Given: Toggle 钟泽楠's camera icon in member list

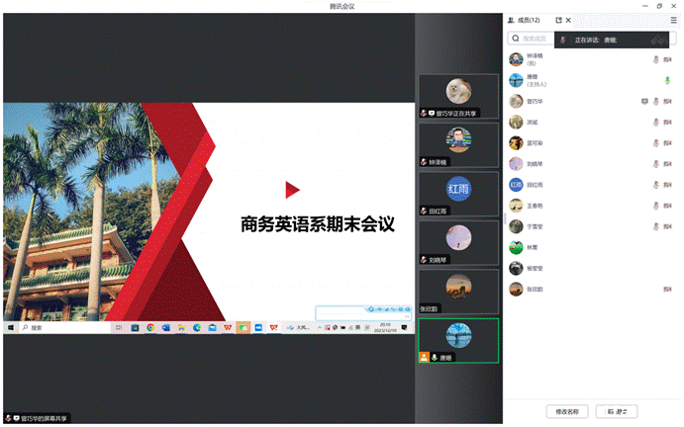Looking at the screenshot, I should click(668, 59).
